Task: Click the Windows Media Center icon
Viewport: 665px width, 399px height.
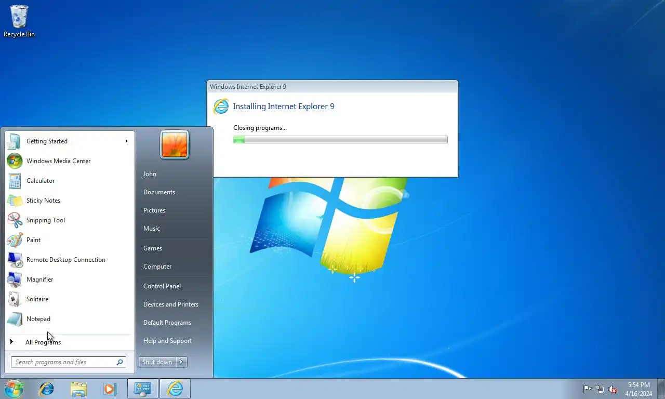Action: [x=15, y=161]
